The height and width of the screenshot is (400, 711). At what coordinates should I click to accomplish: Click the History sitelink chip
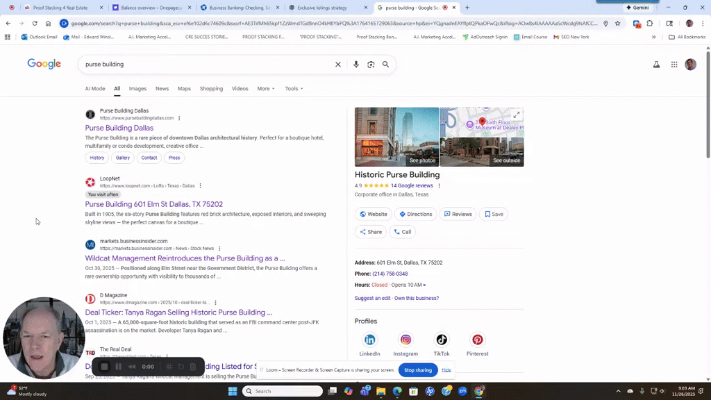[97, 158]
